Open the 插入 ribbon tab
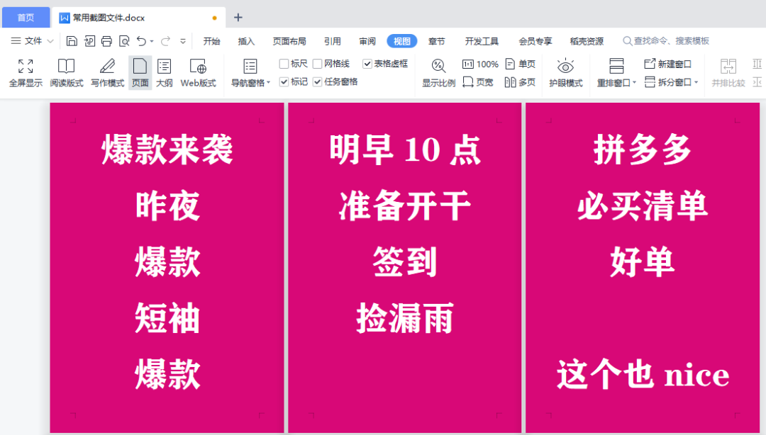The image size is (766, 435). (246, 41)
